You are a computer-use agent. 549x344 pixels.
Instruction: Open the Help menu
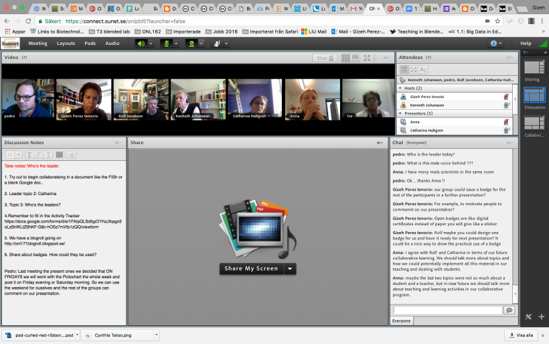[526, 43]
